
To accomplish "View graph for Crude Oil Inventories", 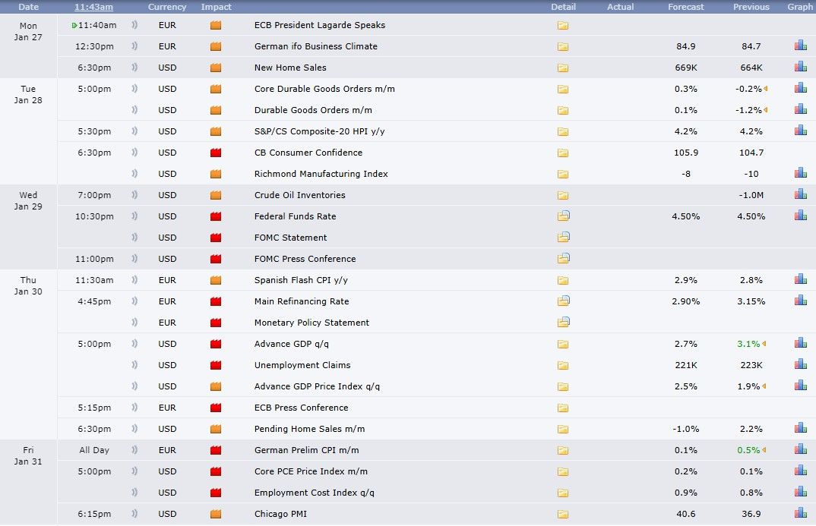I will [800, 195].
